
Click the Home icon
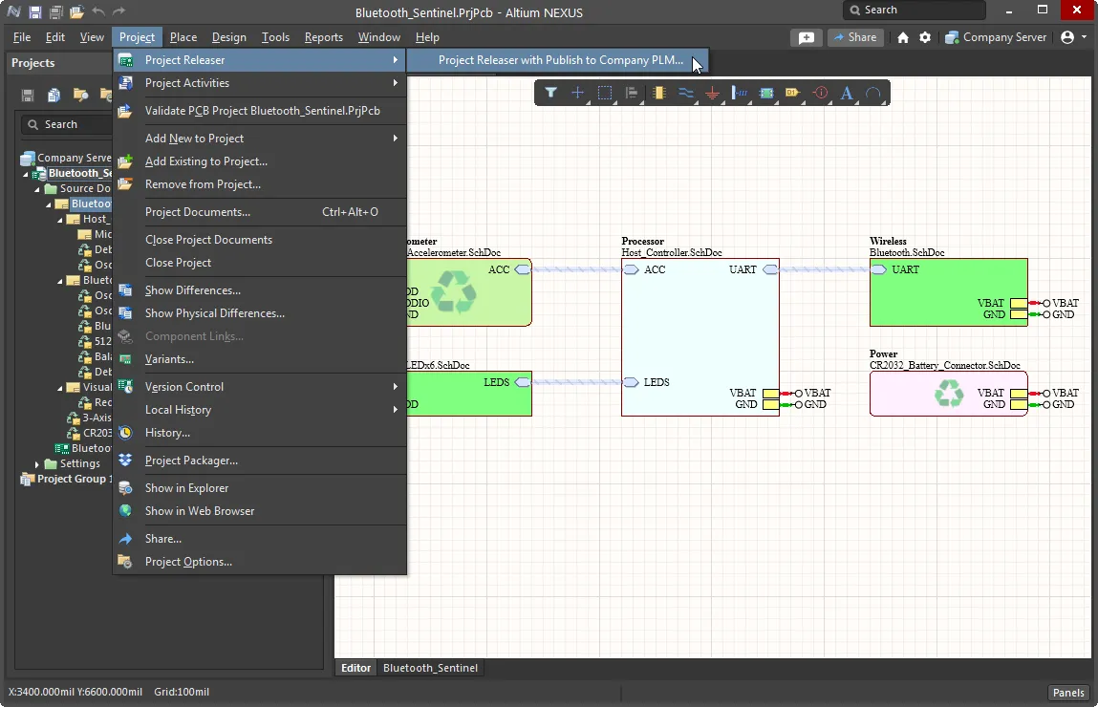click(903, 37)
